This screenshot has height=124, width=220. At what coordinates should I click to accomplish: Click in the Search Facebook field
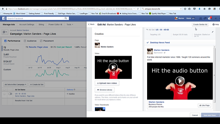click(x=35, y=18)
